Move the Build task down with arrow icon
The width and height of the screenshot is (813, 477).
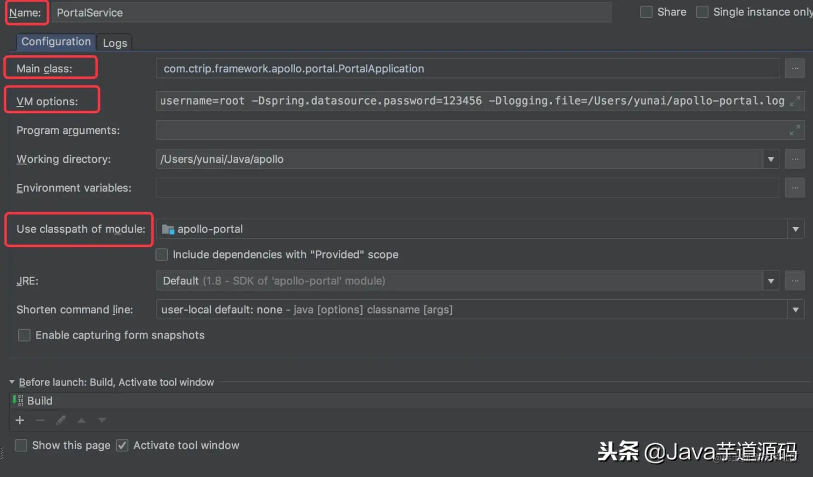[102, 421]
